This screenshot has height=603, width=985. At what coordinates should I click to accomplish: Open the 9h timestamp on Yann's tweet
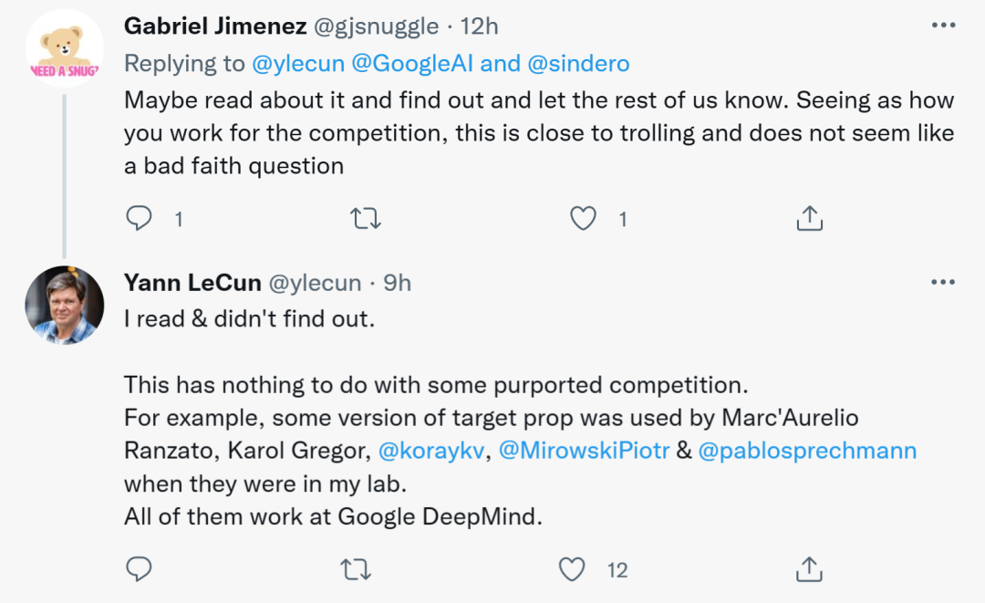[398, 283]
